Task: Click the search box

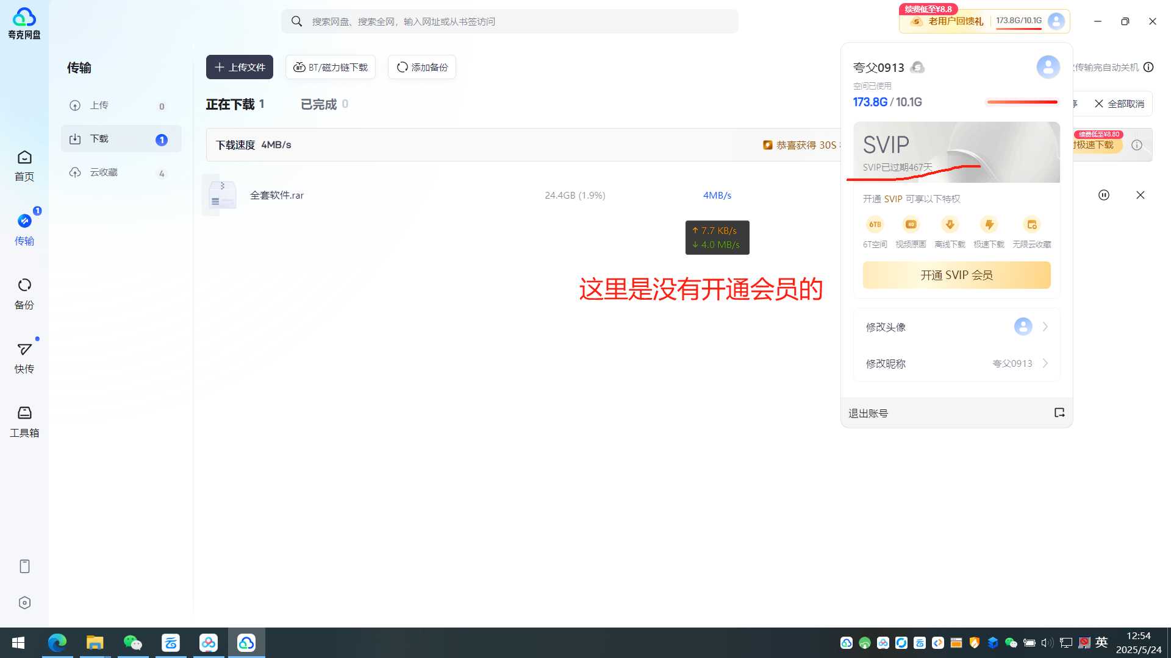Action: [x=510, y=21]
